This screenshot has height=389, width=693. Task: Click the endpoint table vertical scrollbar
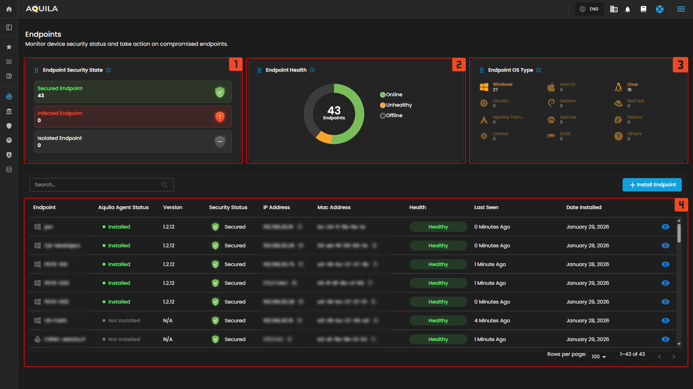click(x=679, y=233)
